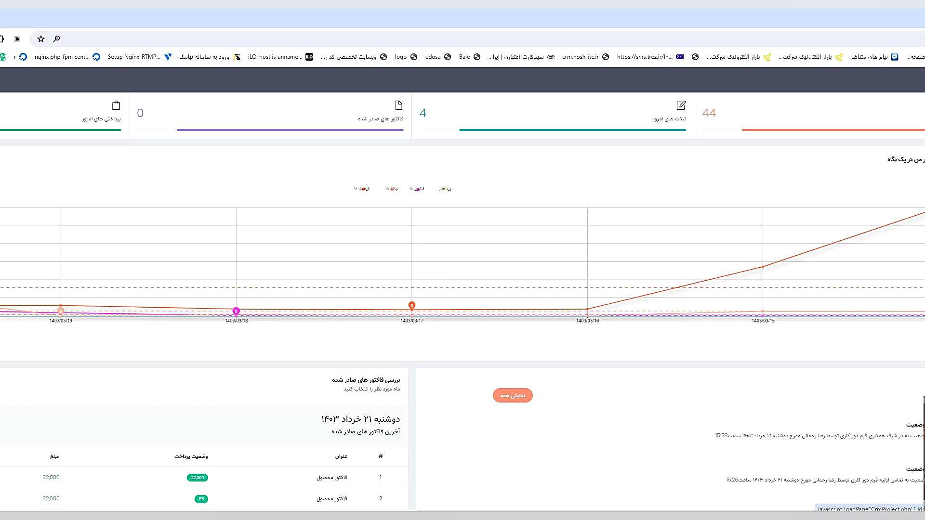Click the today's payments clipboard icon

tap(116, 105)
